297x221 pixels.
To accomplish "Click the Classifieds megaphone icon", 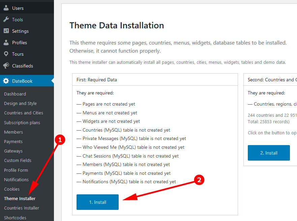I will click(x=6, y=66).
